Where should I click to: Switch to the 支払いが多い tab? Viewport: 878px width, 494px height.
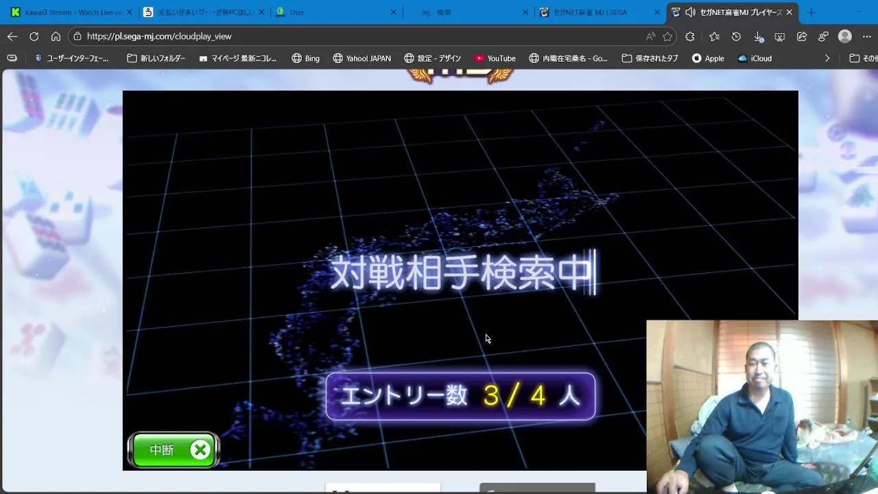203,12
